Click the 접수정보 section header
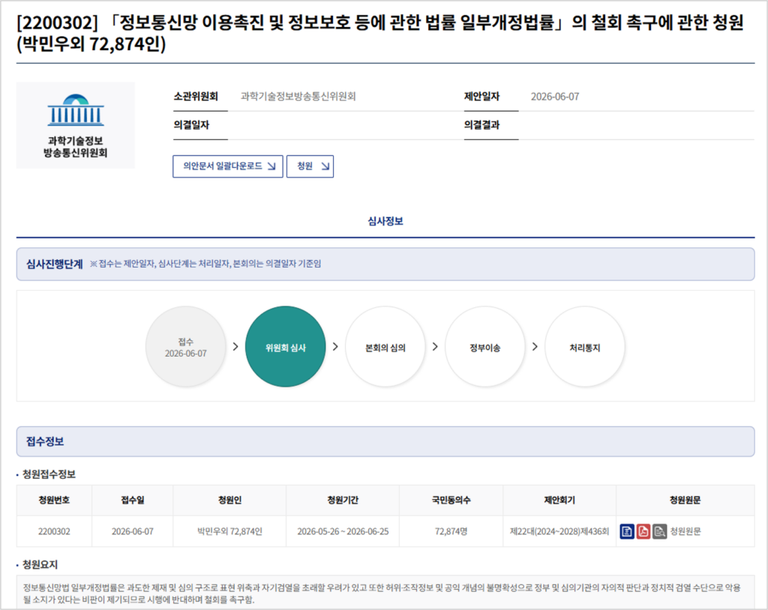Viewport: 768px width, 610px height. pyautogui.click(x=385, y=441)
